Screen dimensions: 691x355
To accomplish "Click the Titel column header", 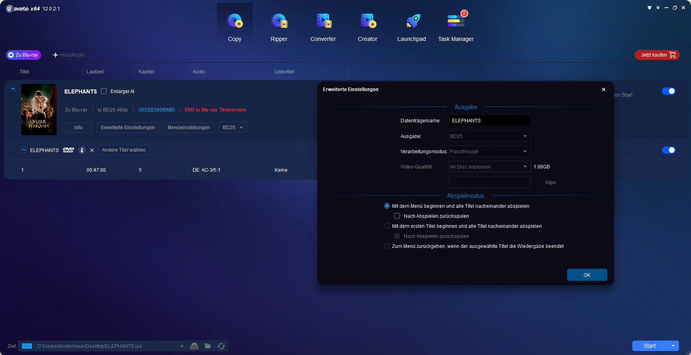I will [x=24, y=72].
